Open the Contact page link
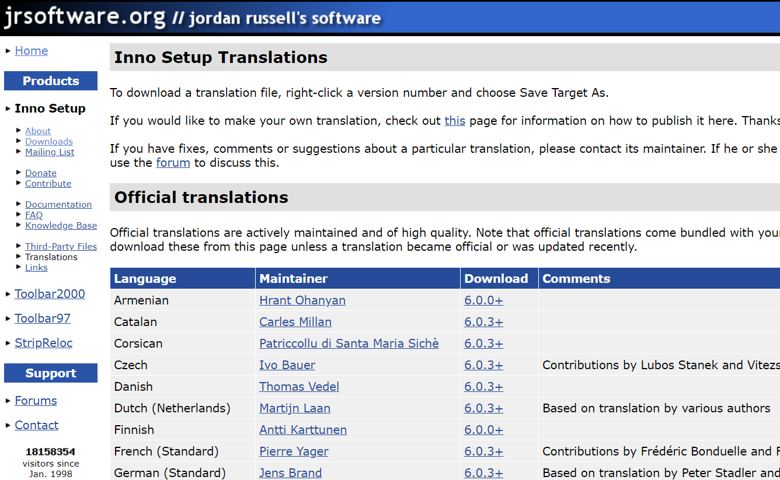Viewport: 780px width, 480px height. pyautogui.click(x=36, y=425)
